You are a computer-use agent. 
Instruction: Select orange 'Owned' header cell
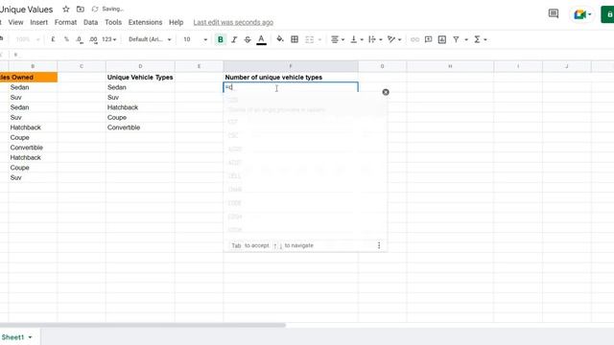29,77
